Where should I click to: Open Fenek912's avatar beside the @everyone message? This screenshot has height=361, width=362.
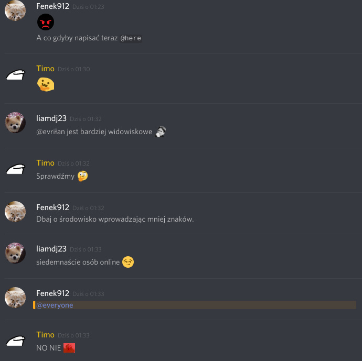(15, 298)
